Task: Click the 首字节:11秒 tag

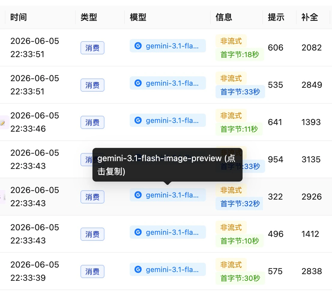Action: pos(239,129)
